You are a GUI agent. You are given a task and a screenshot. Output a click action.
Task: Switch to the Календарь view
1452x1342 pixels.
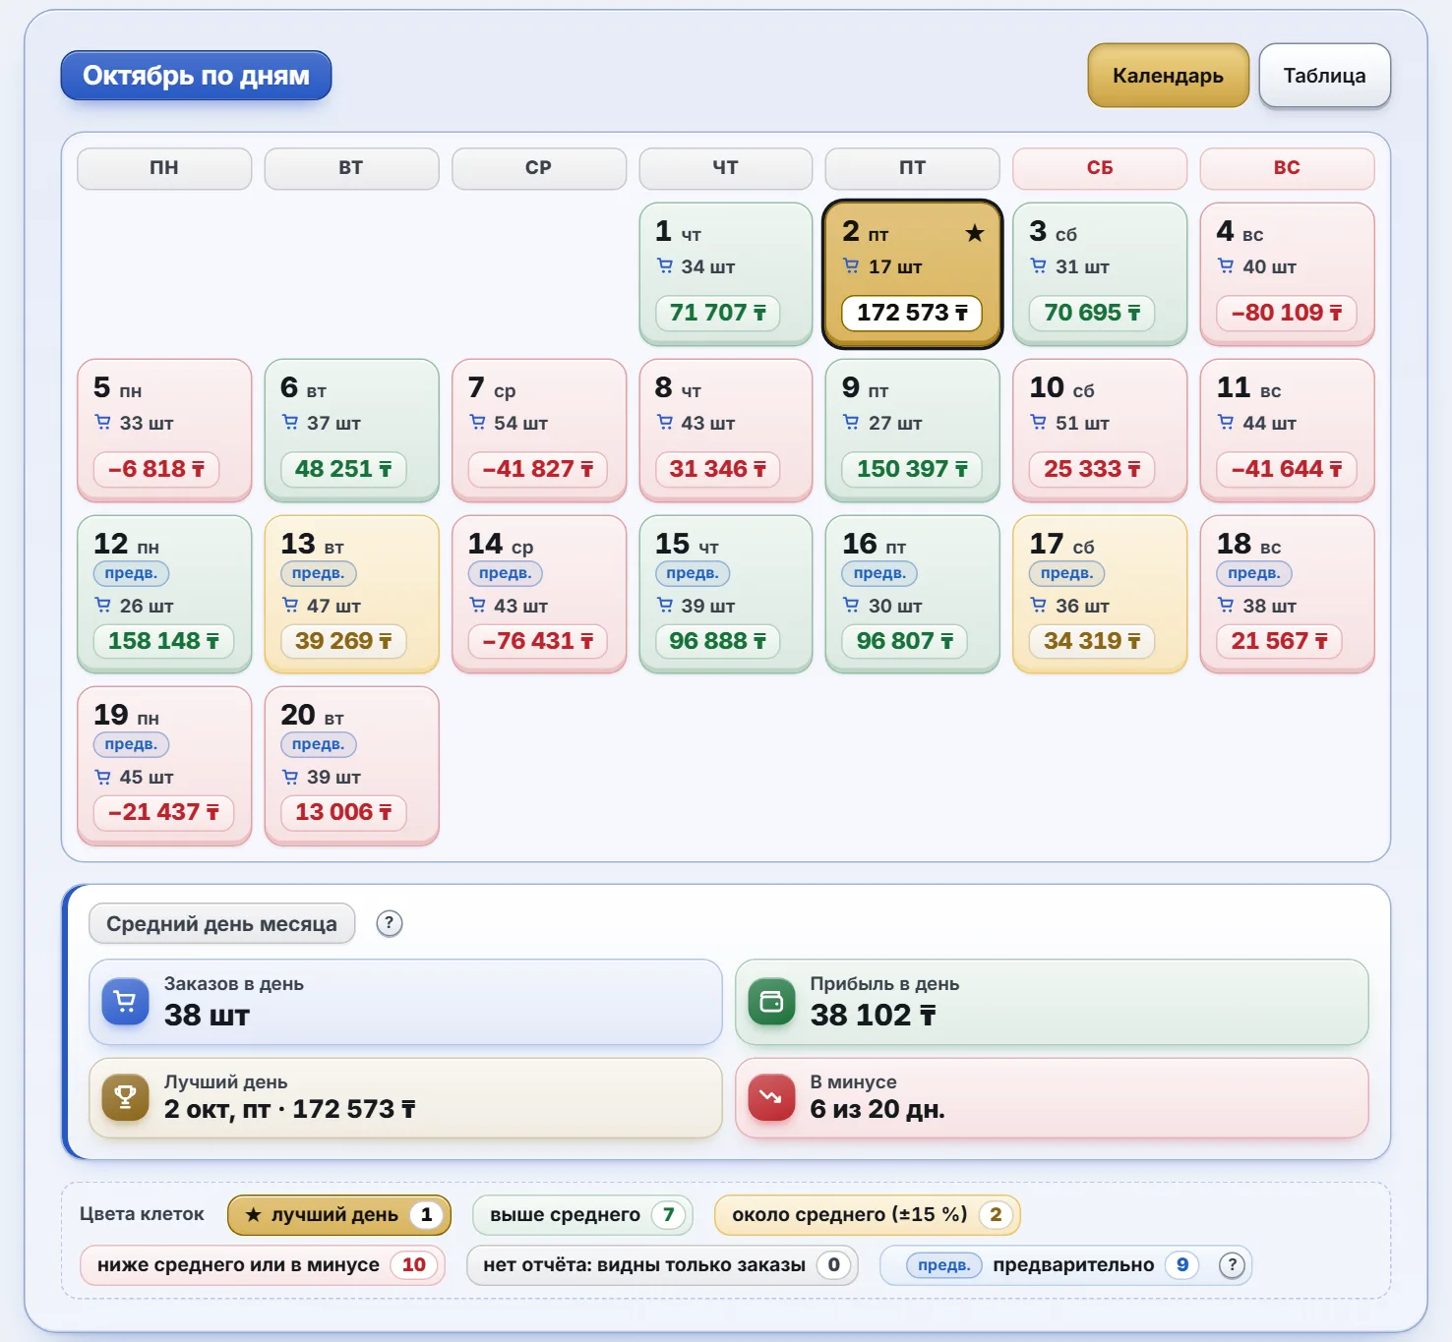point(1168,76)
